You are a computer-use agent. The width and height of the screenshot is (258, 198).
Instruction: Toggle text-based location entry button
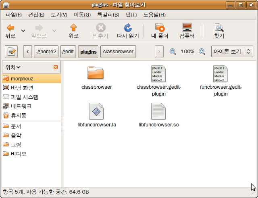click(x=11, y=52)
